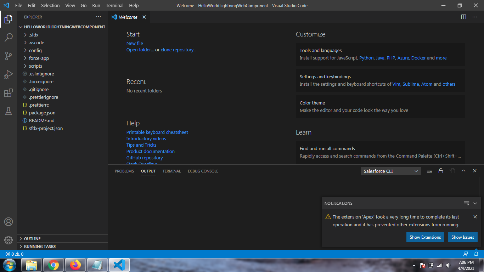Open the clone repository link
This screenshot has width=484, height=272.
tap(179, 50)
